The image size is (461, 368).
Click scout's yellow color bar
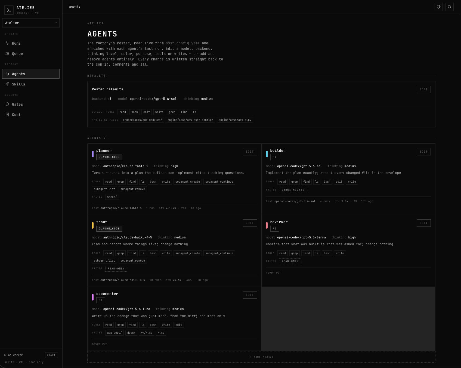point(93,225)
